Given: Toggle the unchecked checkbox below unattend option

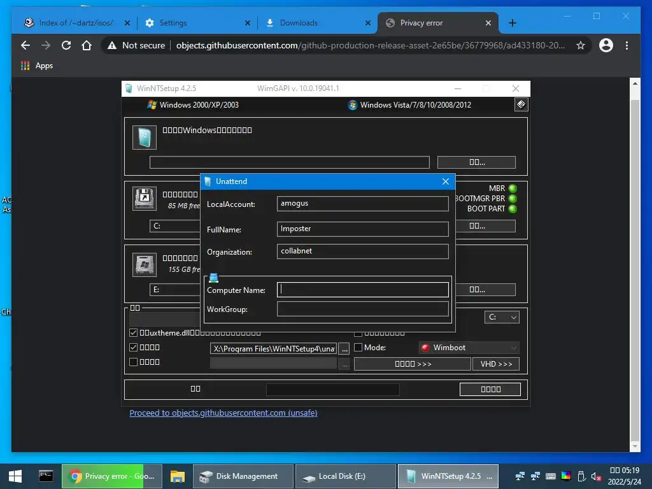Looking at the screenshot, I should (x=134, y=362).
